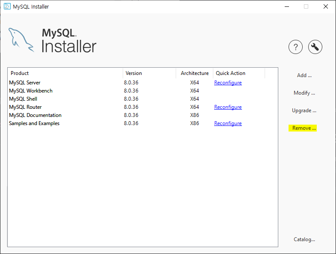Sort by Architecture column header
This screenshot has height=254, width=336.
pos(195,73)
